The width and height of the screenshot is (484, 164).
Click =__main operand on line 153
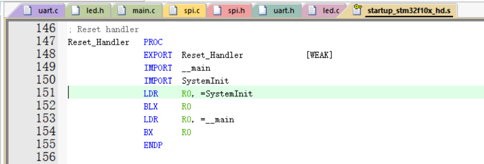[x=217, y=120]
